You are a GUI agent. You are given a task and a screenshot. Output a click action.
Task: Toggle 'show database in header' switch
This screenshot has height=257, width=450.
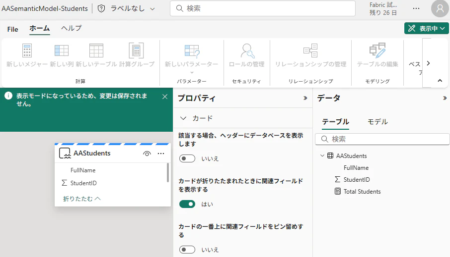tap(187, 158)
